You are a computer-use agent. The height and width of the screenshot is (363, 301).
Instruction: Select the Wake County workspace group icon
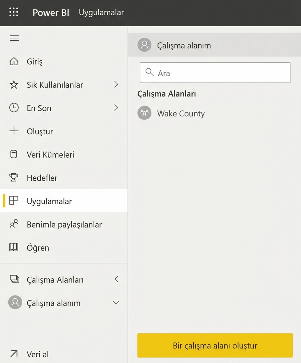144,113
